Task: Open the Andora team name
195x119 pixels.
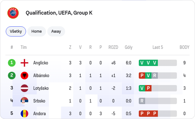Action: pos(39,114)
